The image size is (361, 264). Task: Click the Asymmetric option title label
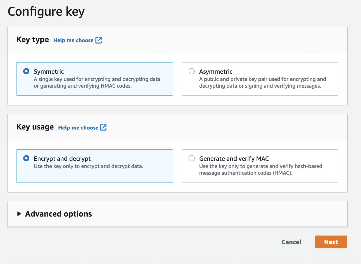216,72
